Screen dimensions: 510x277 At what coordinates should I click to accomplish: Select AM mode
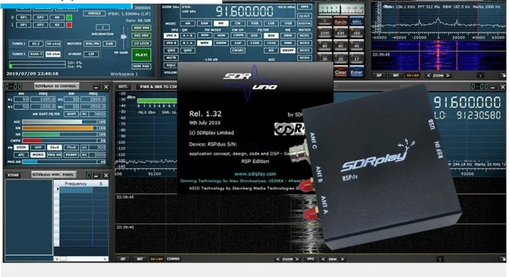click(x=188, y=23)
